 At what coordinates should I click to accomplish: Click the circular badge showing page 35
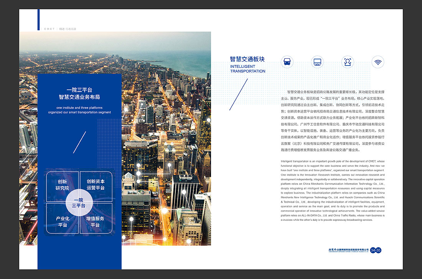click(x=378, y=250)
